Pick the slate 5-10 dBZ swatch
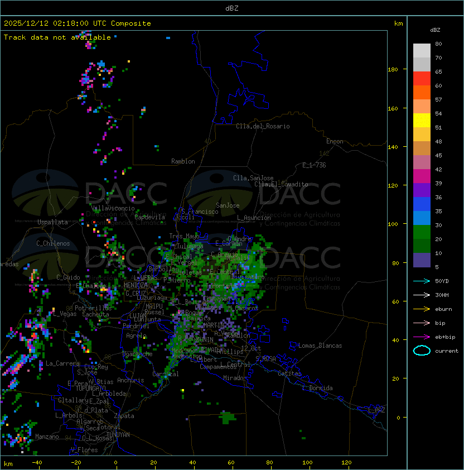Viewport: 464px width, 470px height. [x=422, y=260]
